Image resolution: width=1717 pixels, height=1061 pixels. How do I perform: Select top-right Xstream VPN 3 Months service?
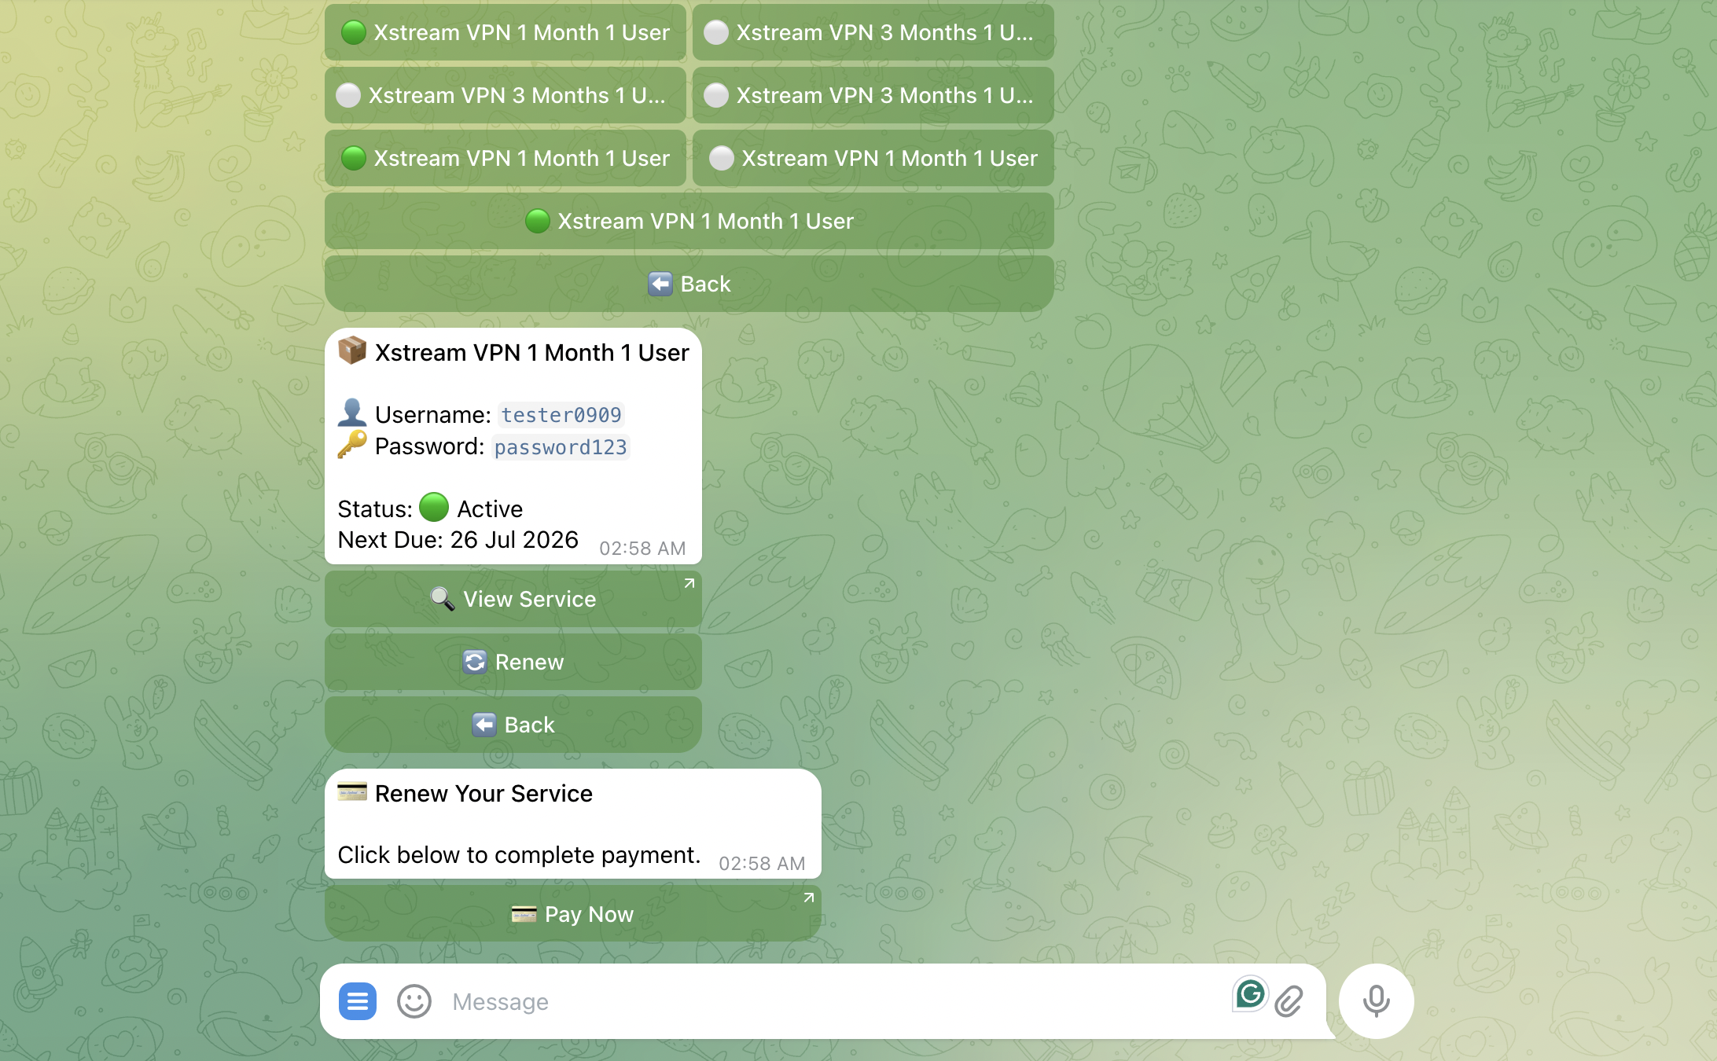(873, 32)
